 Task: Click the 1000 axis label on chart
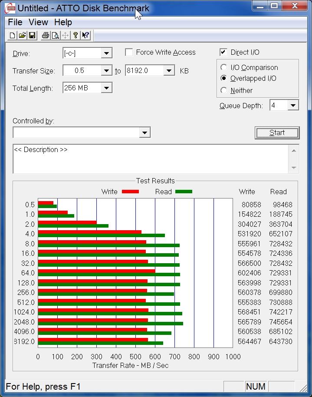click(233, 357)
